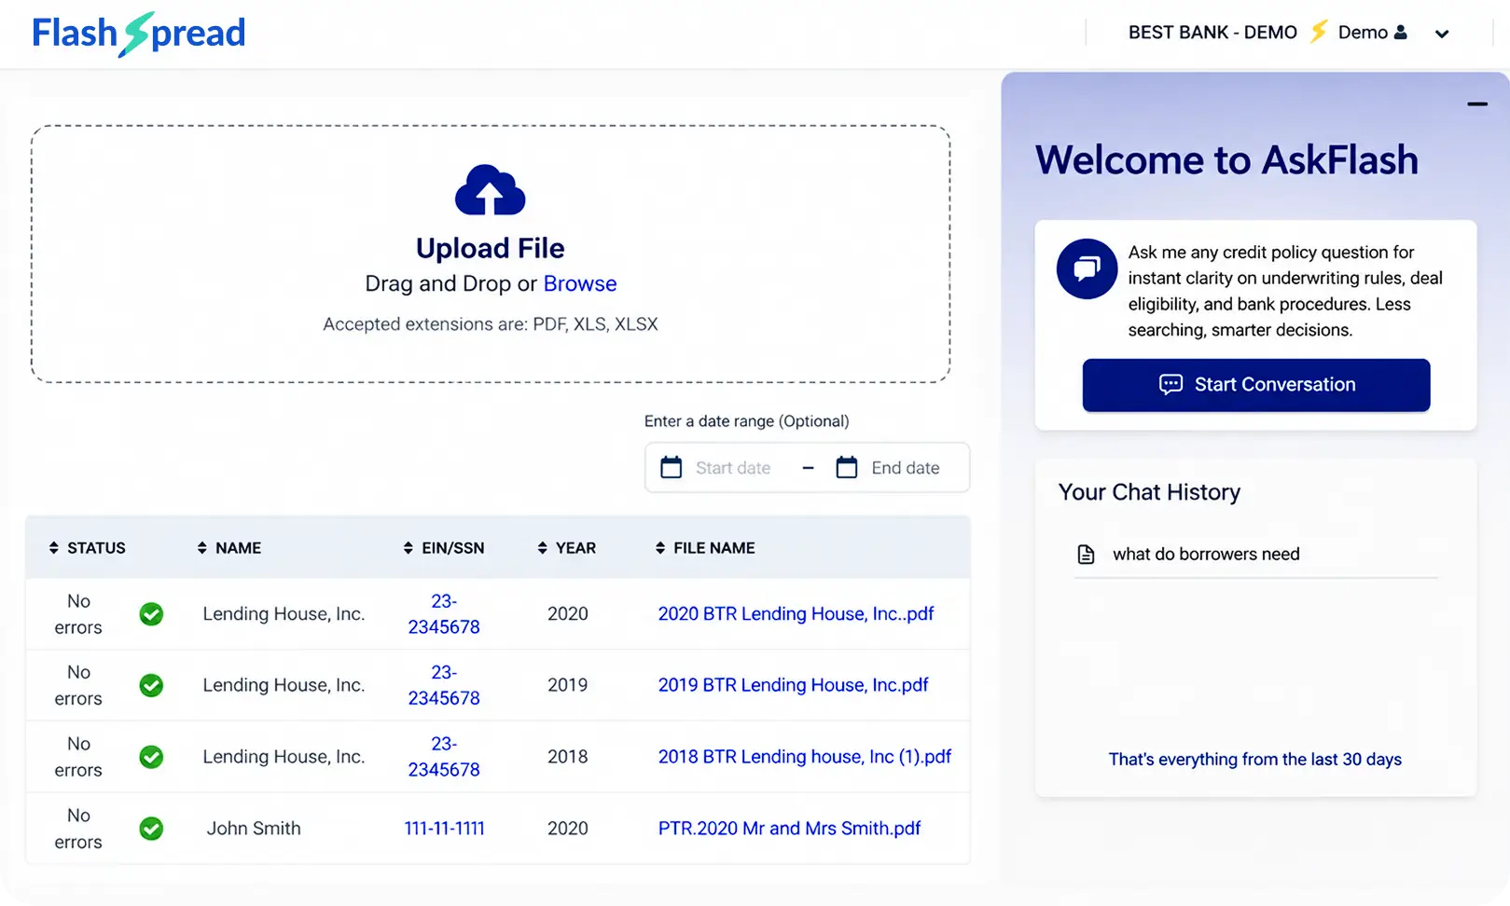Click the AskFlash chat bubble icon
The image size is (1510, 906).
click(x=1087, y=268)
